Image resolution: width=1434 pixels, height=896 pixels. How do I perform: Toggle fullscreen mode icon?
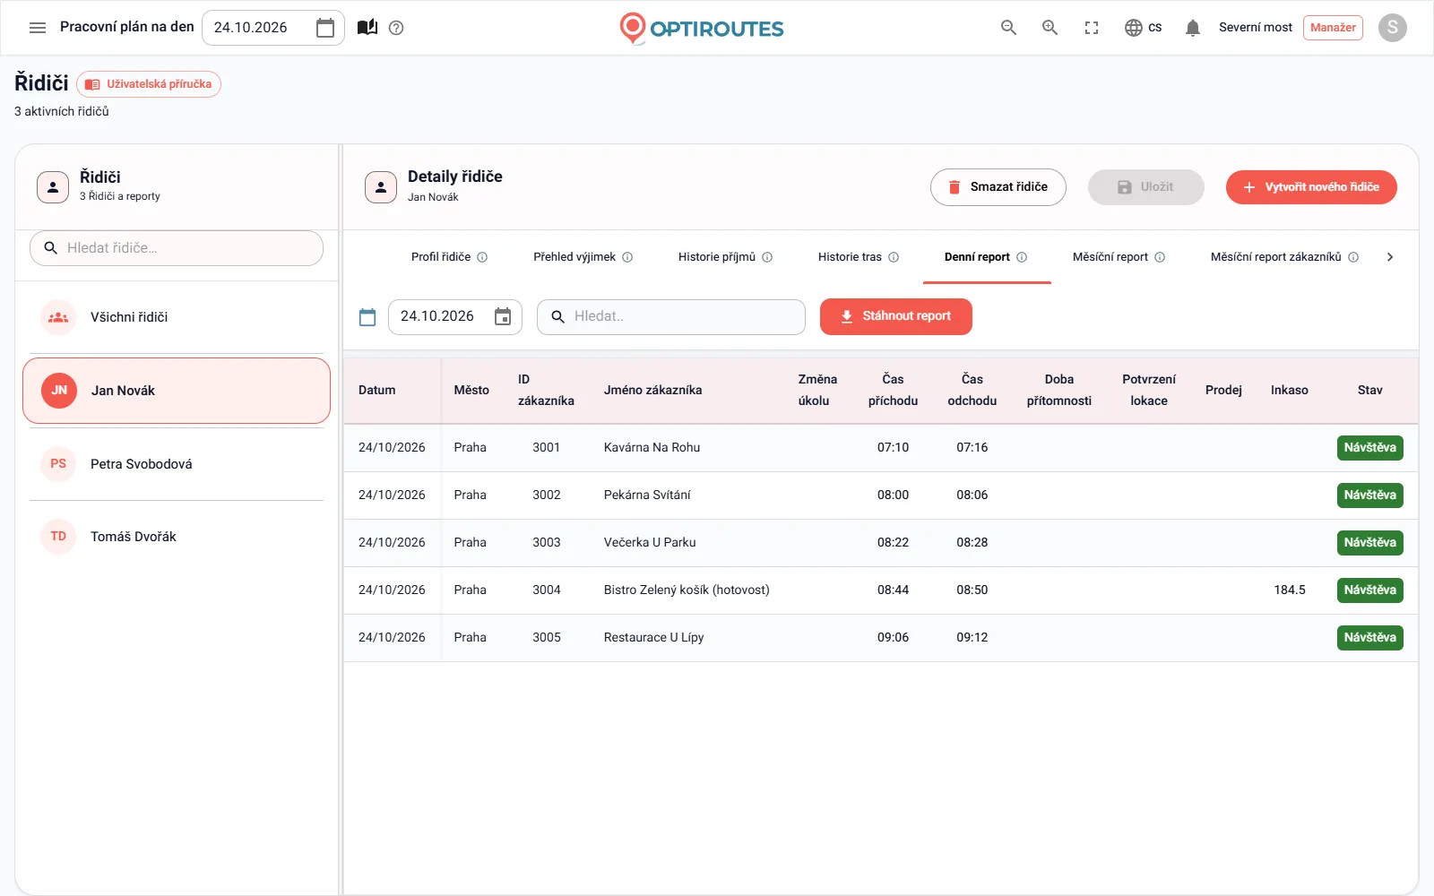pos(1091,28)
